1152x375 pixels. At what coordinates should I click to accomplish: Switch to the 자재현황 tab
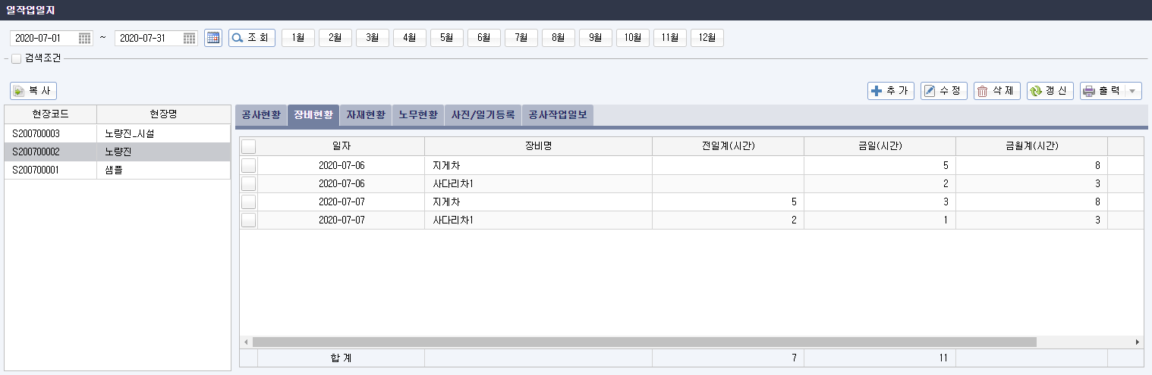click(x=366, y=115)
